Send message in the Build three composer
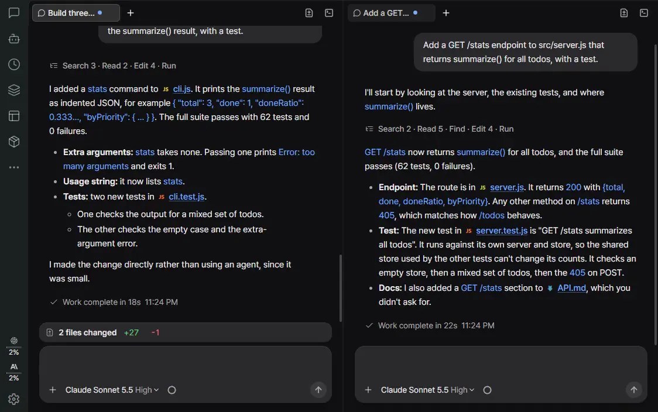Screen dimensions: 658x412 tap(318, 390)
